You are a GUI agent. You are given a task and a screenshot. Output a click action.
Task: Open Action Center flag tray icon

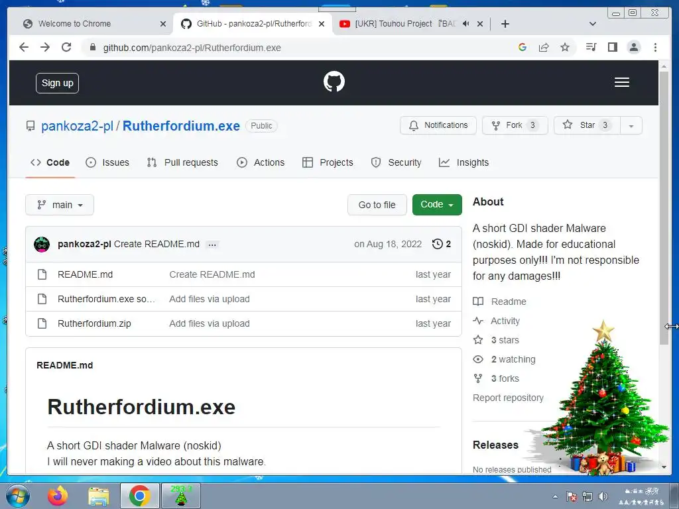pos(571,496)
